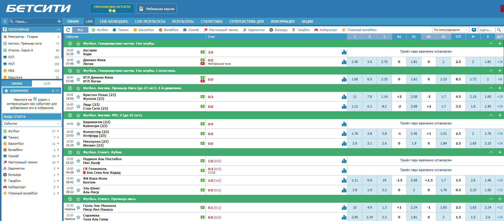This screenshot has height=221, width=504.
Task: Add Аустрия - Хорн to favorites star
Action: pyautogui.click(x=78, y=52)
